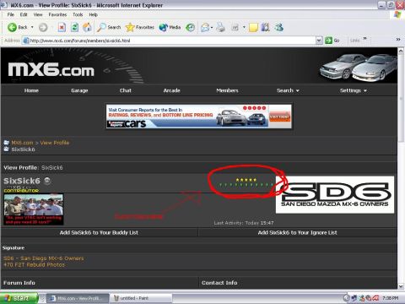Refresh the page using the Refresh icon
Screen dimensions: 405x304
(74, 27)
